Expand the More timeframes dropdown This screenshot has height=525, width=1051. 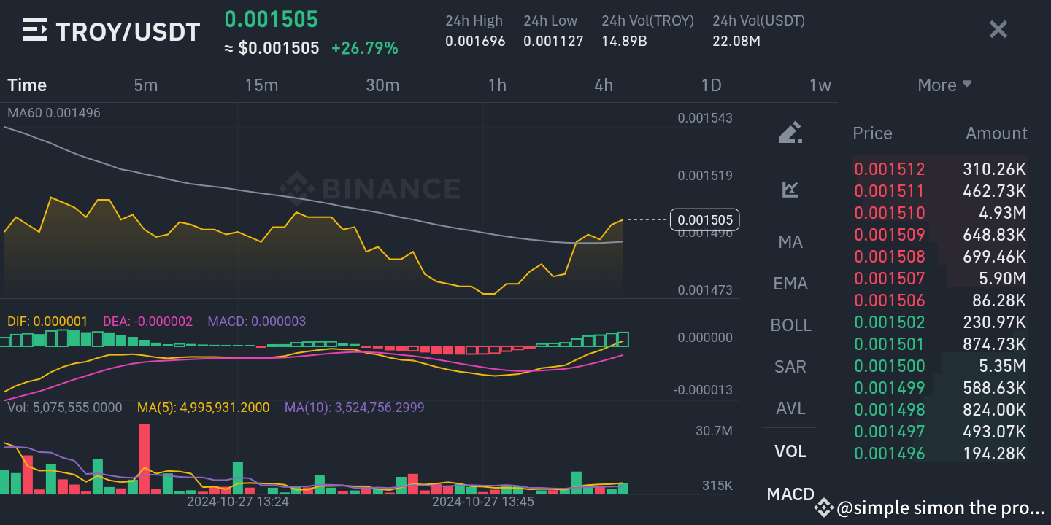click(944, 85)
